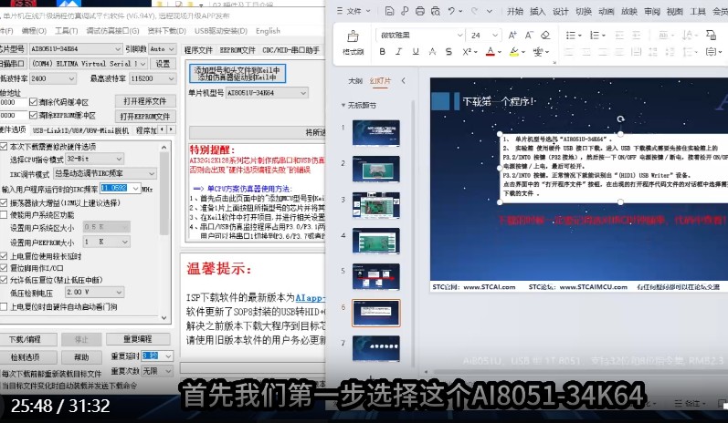Click the 打开程序文件 button
The width and height of the screenshot is (728, 423).
145,101
